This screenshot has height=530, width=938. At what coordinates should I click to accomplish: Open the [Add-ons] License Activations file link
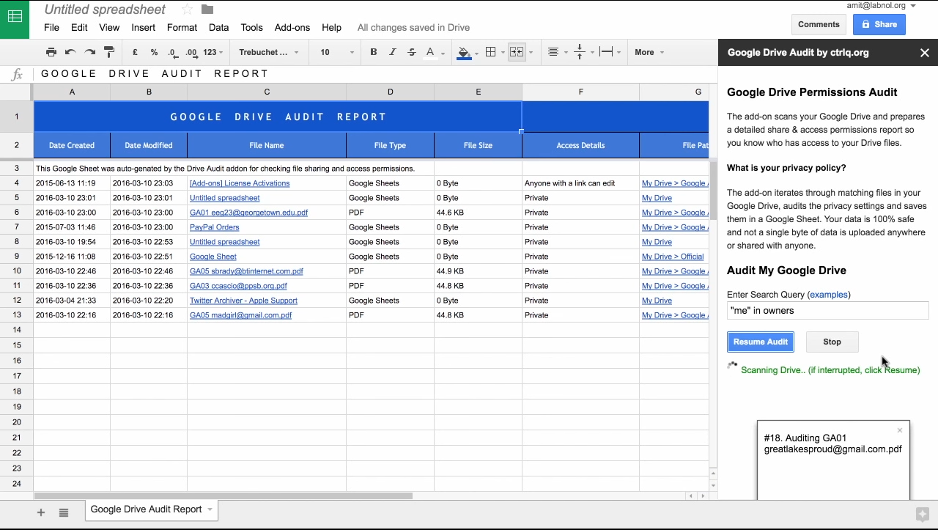240,183
